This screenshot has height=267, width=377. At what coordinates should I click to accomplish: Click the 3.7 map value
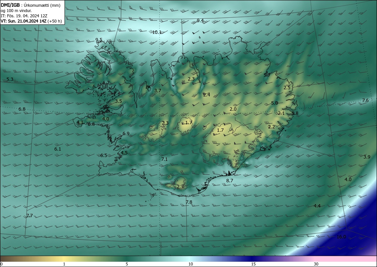click(x=158, y=90)
